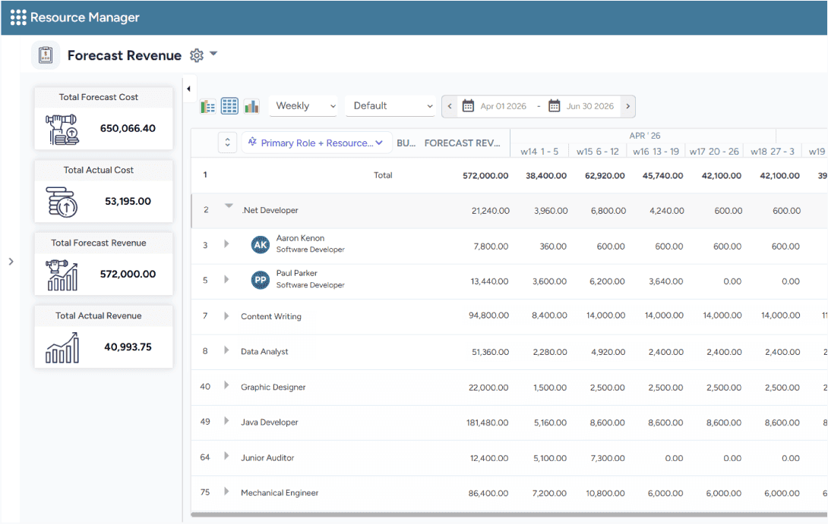The image size is (828, 524).
Task: Go to next date range arrow
Action: [628, 106]
